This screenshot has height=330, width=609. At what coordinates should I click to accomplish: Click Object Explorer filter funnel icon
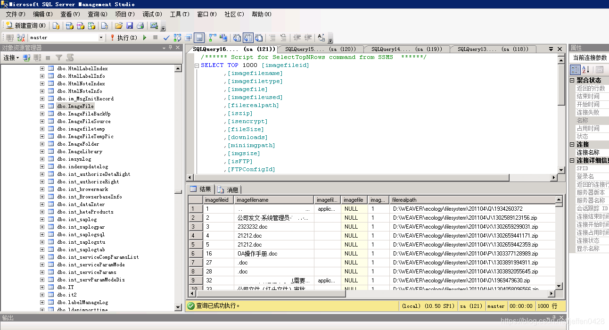[x=58, y=58]
